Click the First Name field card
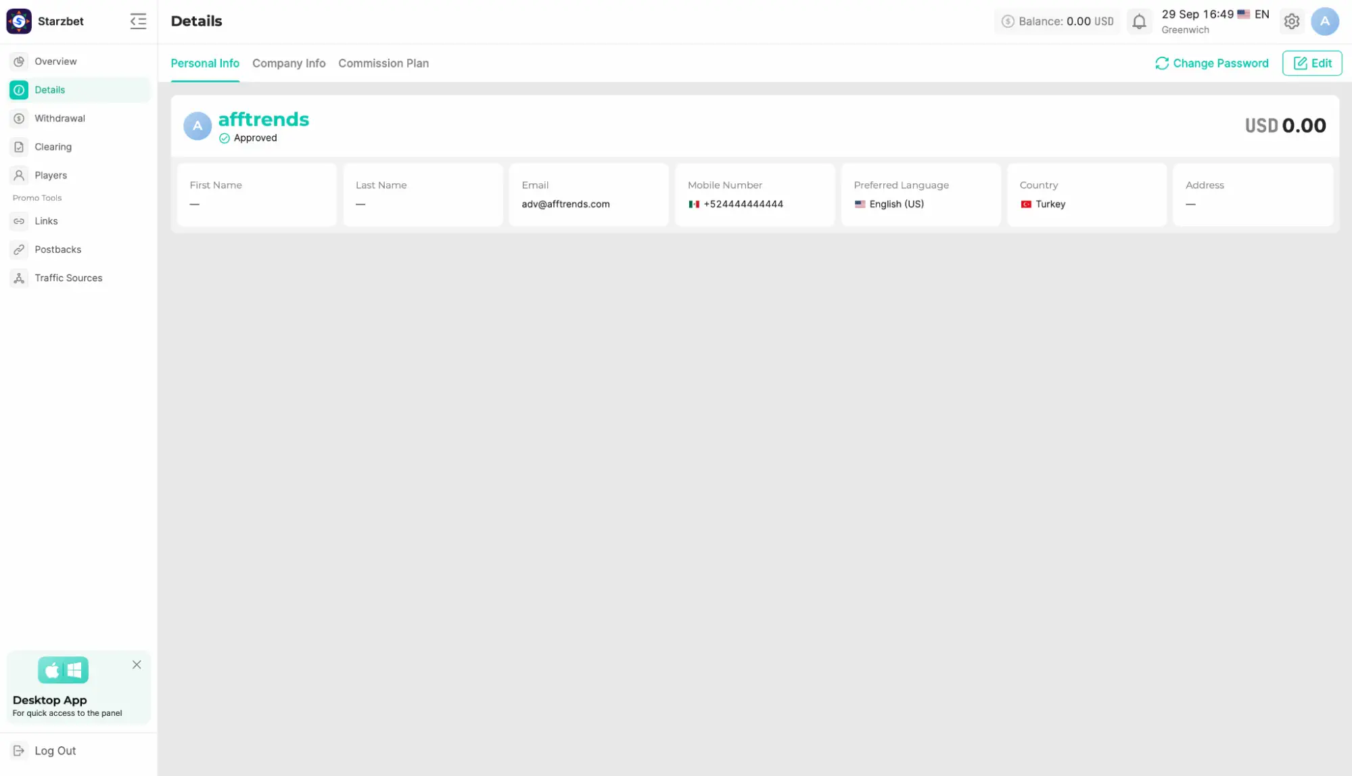Image resolution: width=1352 pixels, height=776 pixels. click(x=256, y=195)
